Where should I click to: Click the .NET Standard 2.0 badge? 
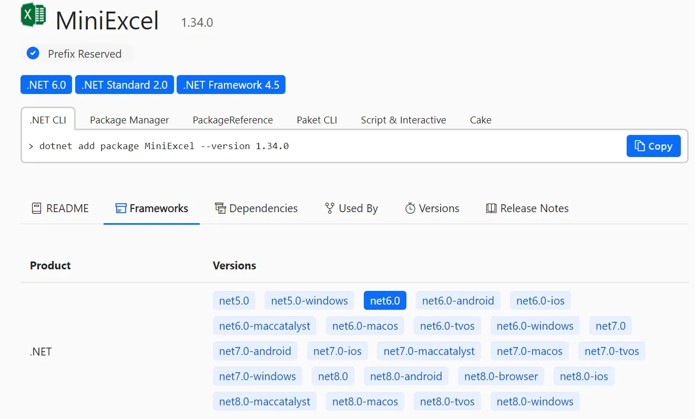point(124,85)
